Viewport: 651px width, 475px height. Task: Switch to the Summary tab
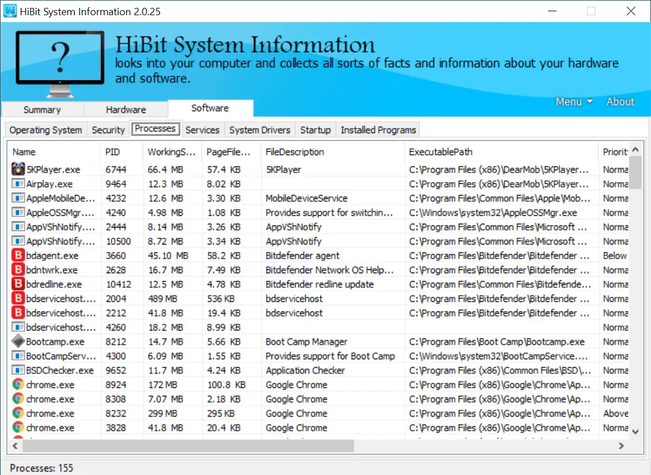[42, 110]
